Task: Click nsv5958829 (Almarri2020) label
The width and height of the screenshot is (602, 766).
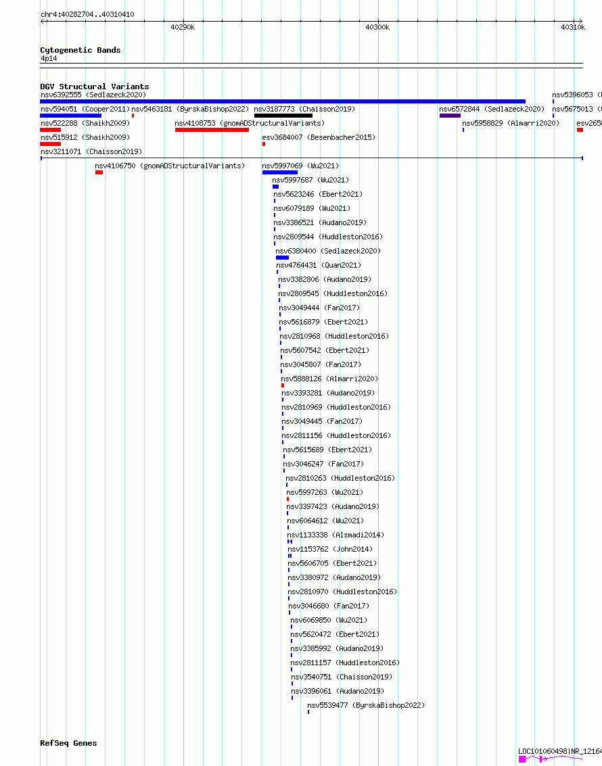Action: click(511, 123)
